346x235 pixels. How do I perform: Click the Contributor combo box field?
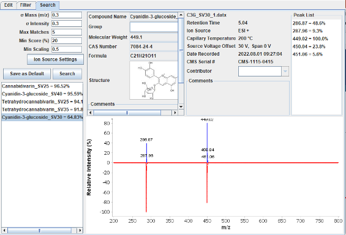click(x=260, y=72)
